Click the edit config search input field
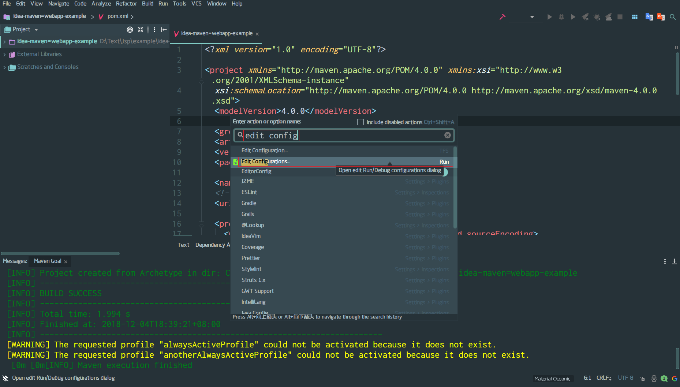 (x=343, y=135)
